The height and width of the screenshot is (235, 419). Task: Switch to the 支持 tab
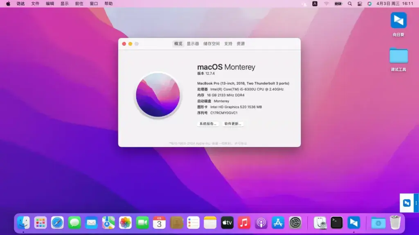click(x=228, y=44)
